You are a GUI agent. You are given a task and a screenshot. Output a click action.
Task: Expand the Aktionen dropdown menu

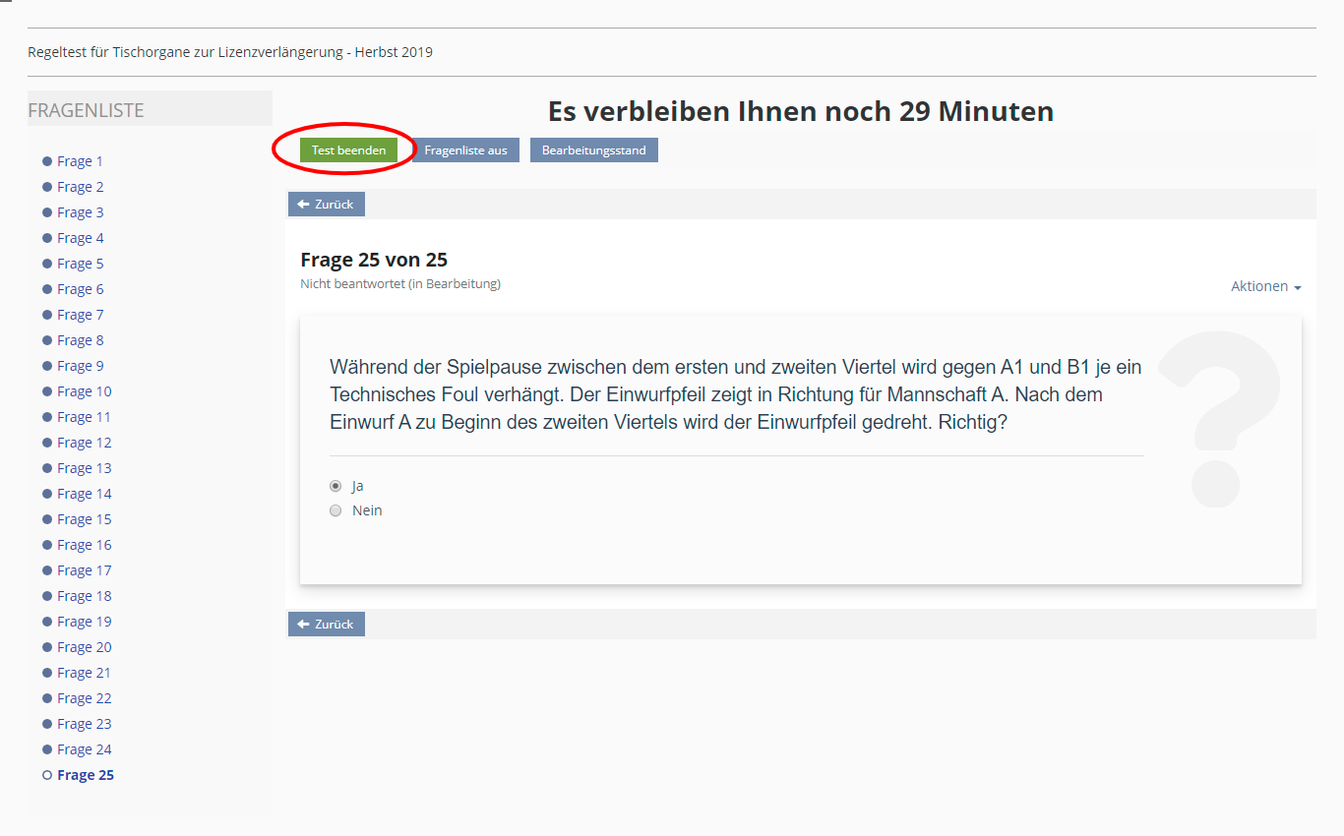coord(1265,286)
